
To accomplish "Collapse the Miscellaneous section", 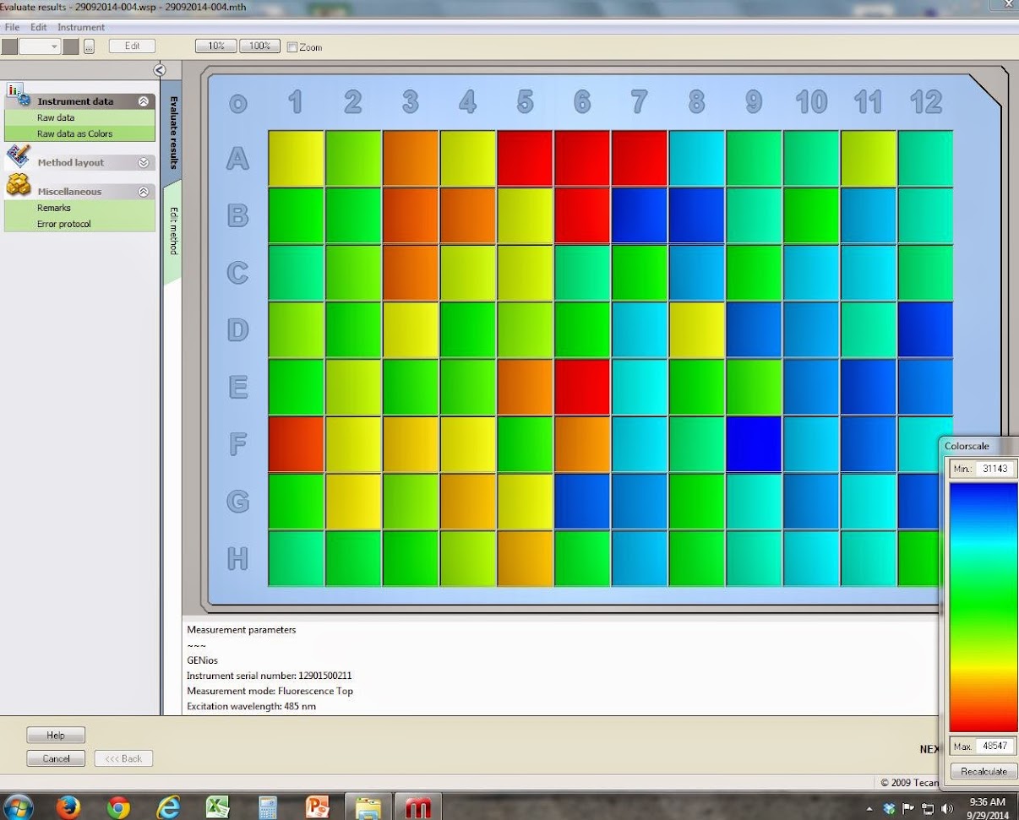I will 144,192.
